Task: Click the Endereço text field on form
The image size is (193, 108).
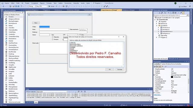Action: tap(63, 32)
